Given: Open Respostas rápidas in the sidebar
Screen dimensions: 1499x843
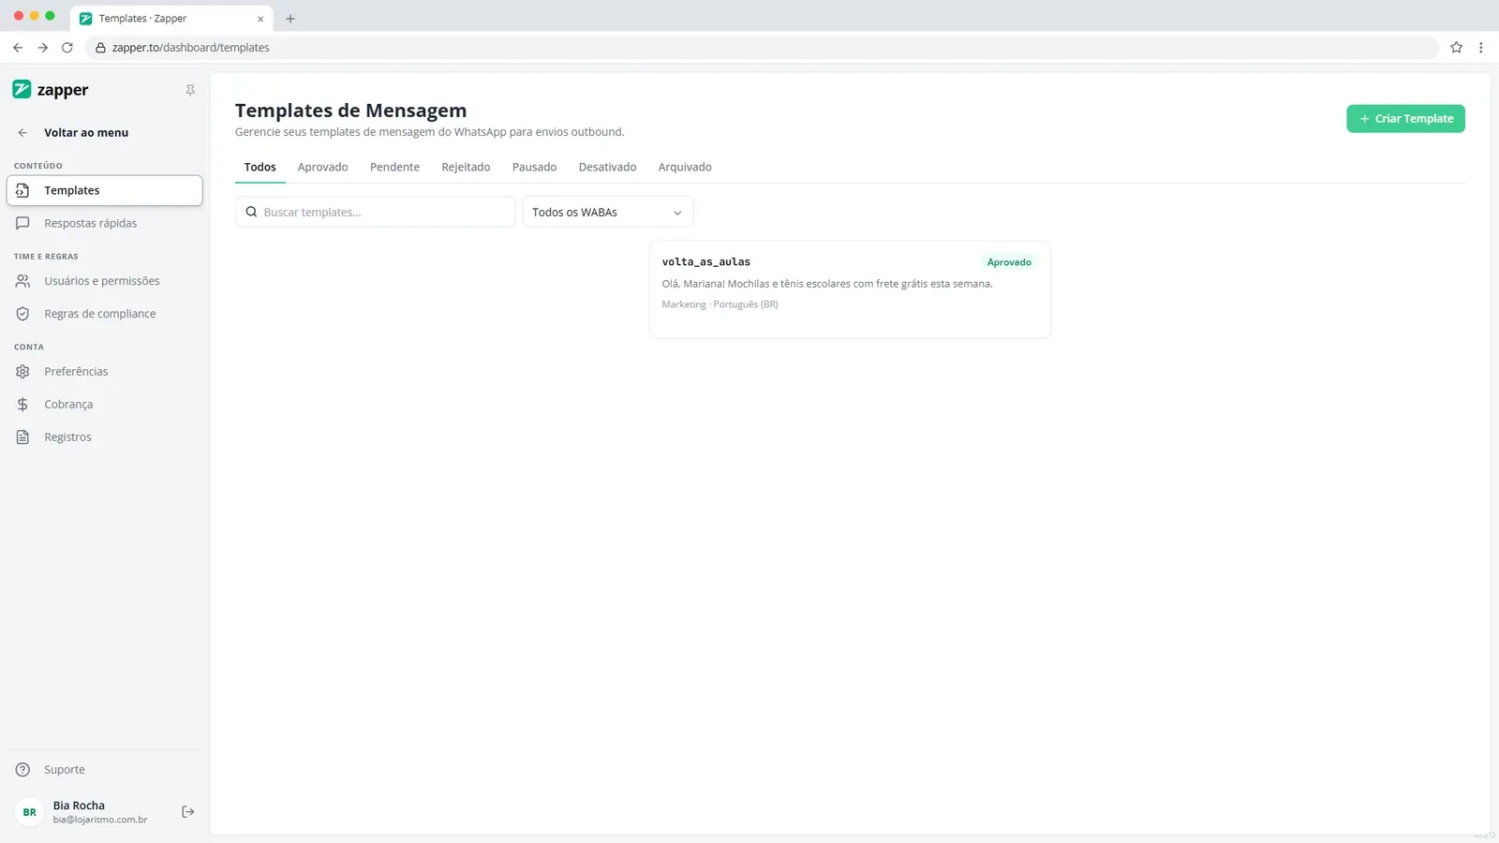Looking at the screenshot, I should click(104, 223).
